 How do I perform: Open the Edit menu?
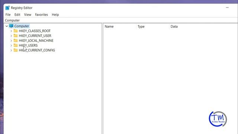click(17, 15)
